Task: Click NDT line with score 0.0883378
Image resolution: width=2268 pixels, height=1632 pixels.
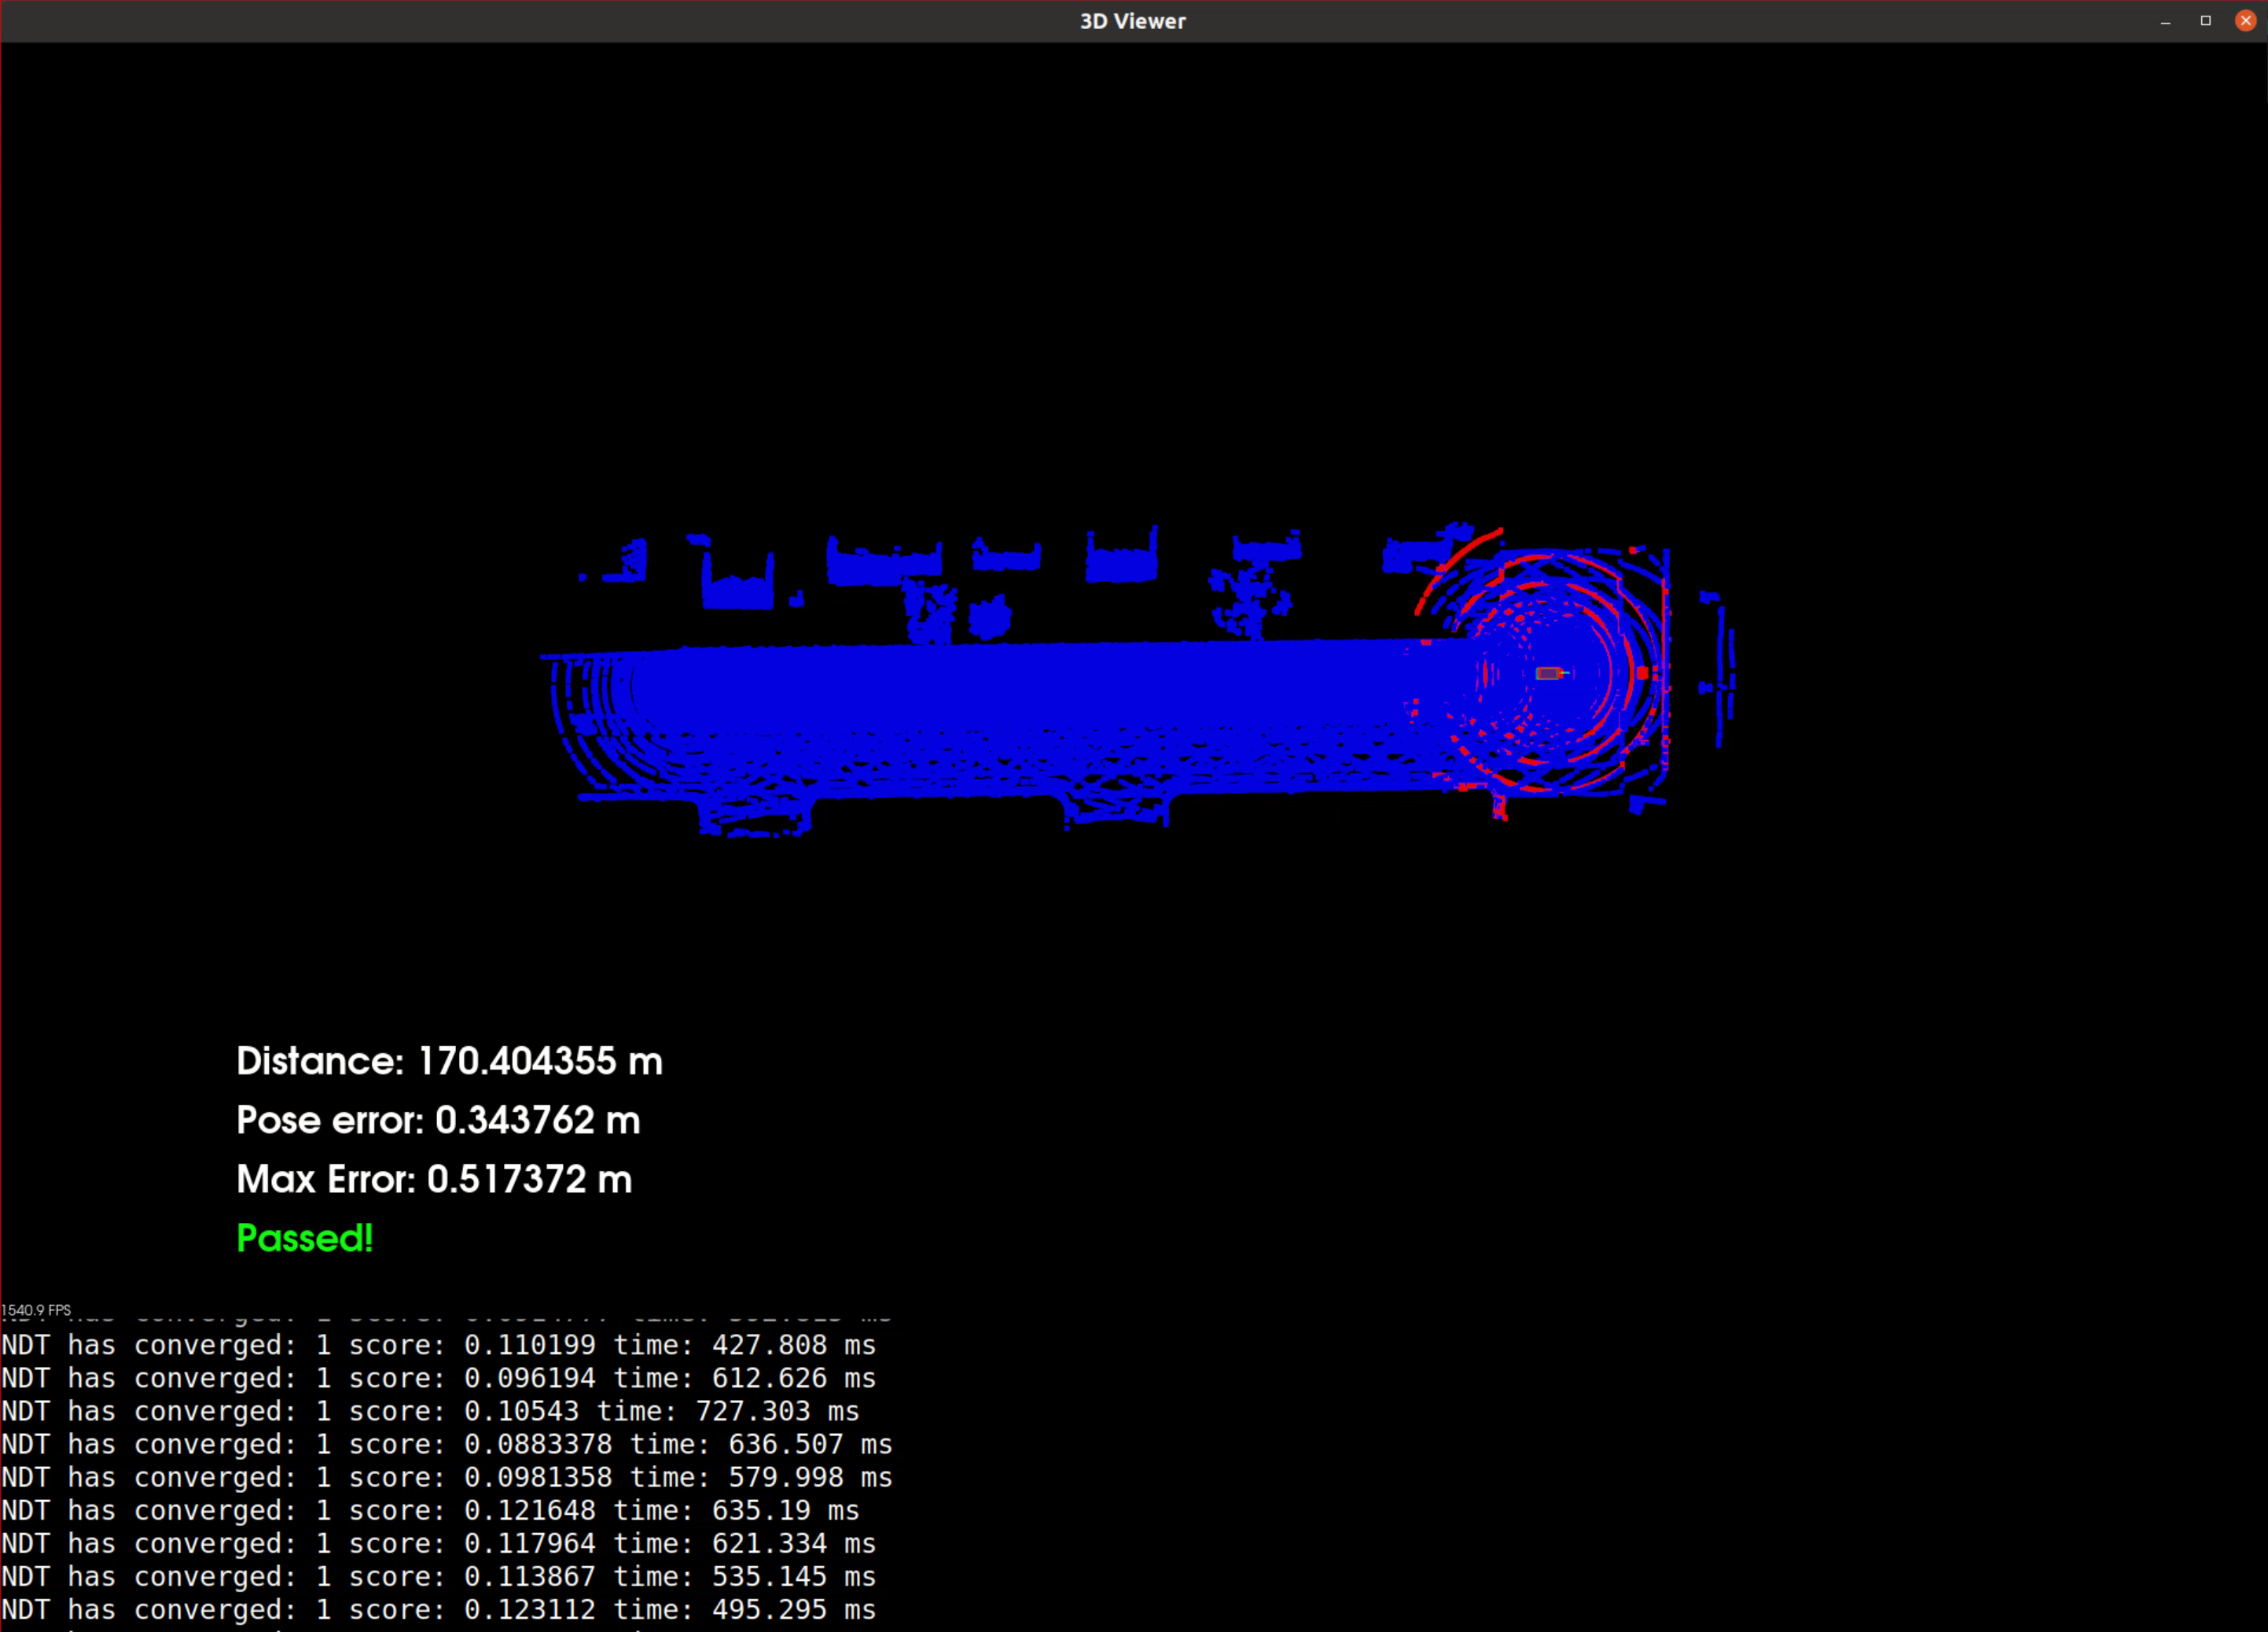Action: click(446, 1444)
